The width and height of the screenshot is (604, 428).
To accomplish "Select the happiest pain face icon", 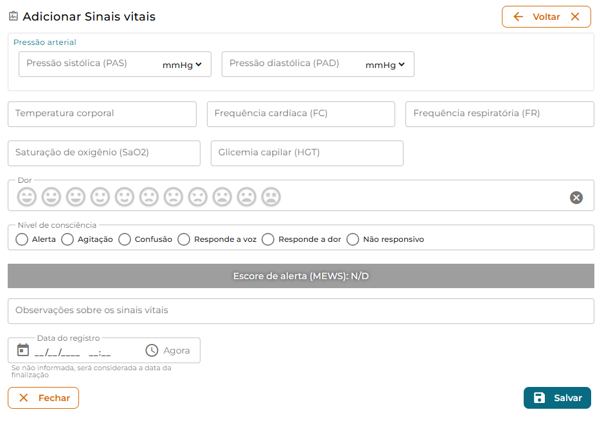I will click(27, 197).
